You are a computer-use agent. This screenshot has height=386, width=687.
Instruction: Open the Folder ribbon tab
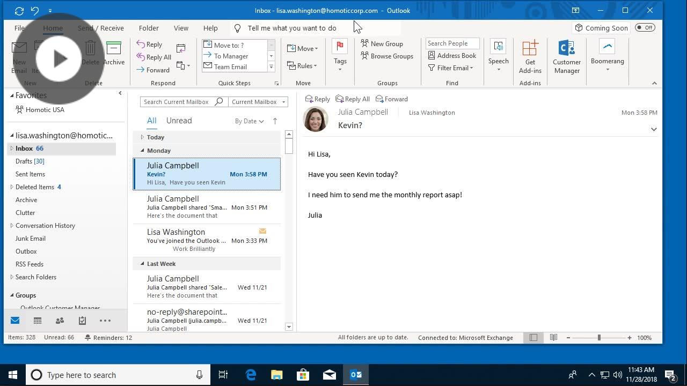pos(149,28)
